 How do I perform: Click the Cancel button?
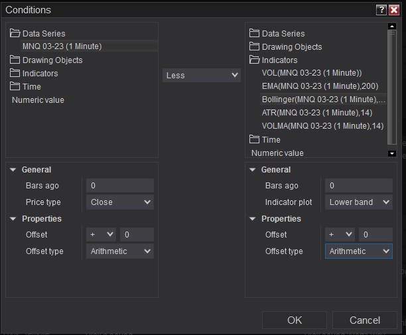(x=365, y=320)
